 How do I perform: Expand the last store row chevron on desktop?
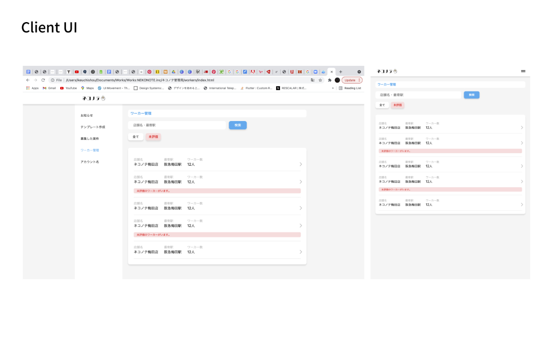click(301, 252)
